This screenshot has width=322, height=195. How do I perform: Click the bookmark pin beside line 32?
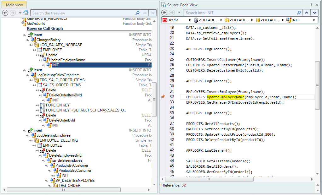coord(163,97)
